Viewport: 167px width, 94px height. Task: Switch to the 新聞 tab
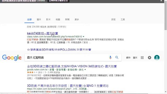pyautogui.click(x=67, y=19)
